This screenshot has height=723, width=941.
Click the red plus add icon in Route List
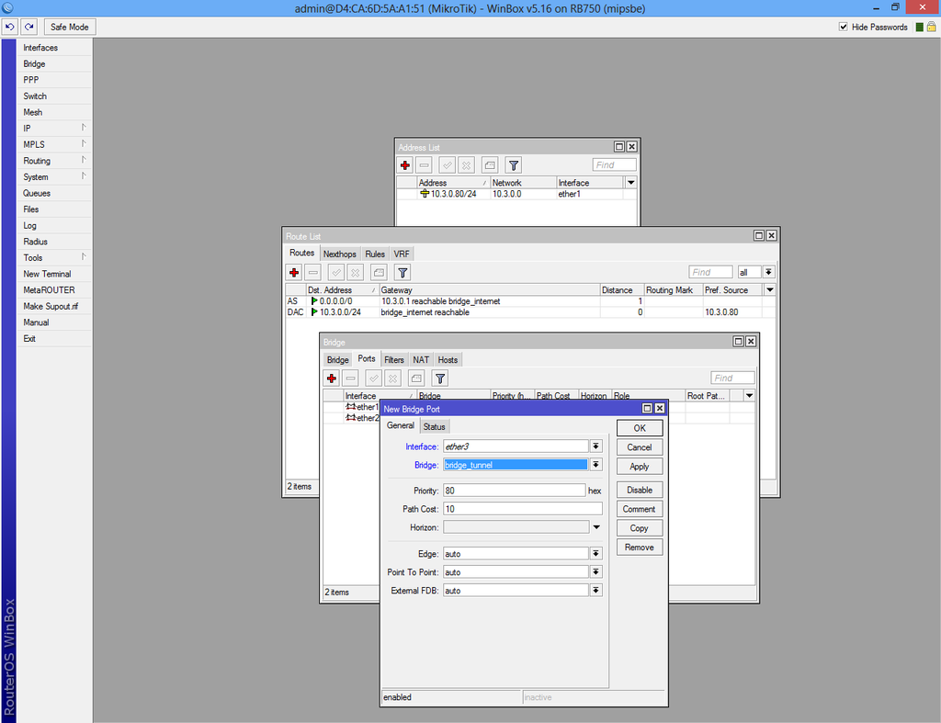point(294,273)
